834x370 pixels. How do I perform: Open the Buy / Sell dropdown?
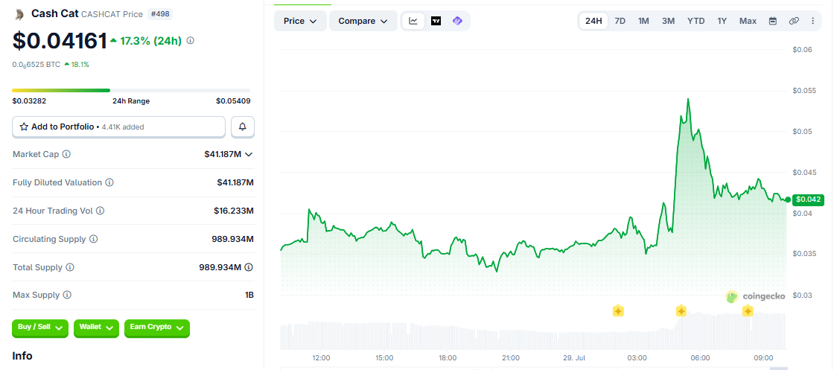[x=40, y=328]
